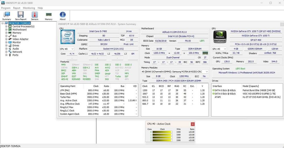Viewport: 284px width, 148px height.
Task: Click the Motherboard tree icon
Action: [x=10, y=30]
